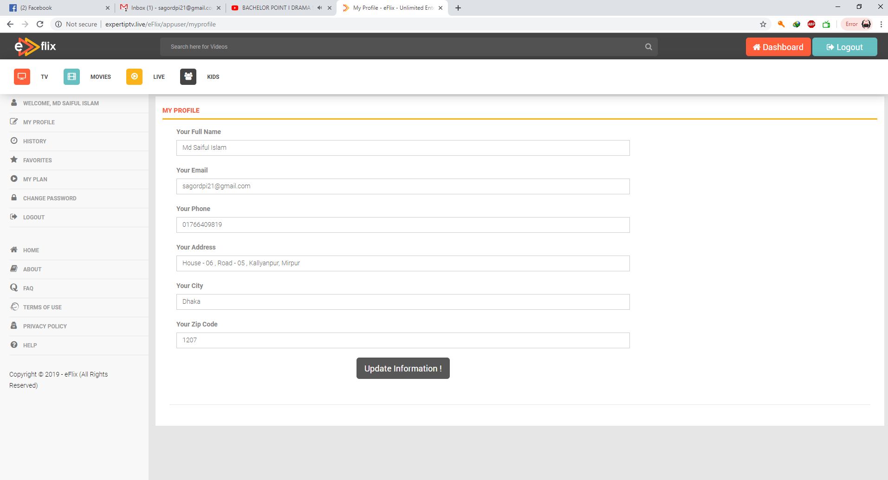Click the Your City field
The height and width of the screenshot is (480, 888).
[x=403, y=302]
